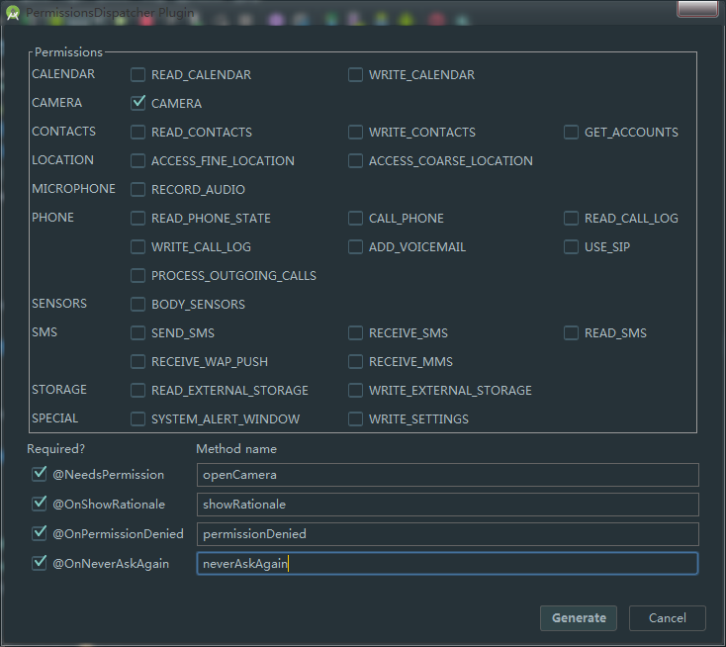Check the READ_SMS permission
The height and width of the screenshot is (647, 726).
point(571,332)
